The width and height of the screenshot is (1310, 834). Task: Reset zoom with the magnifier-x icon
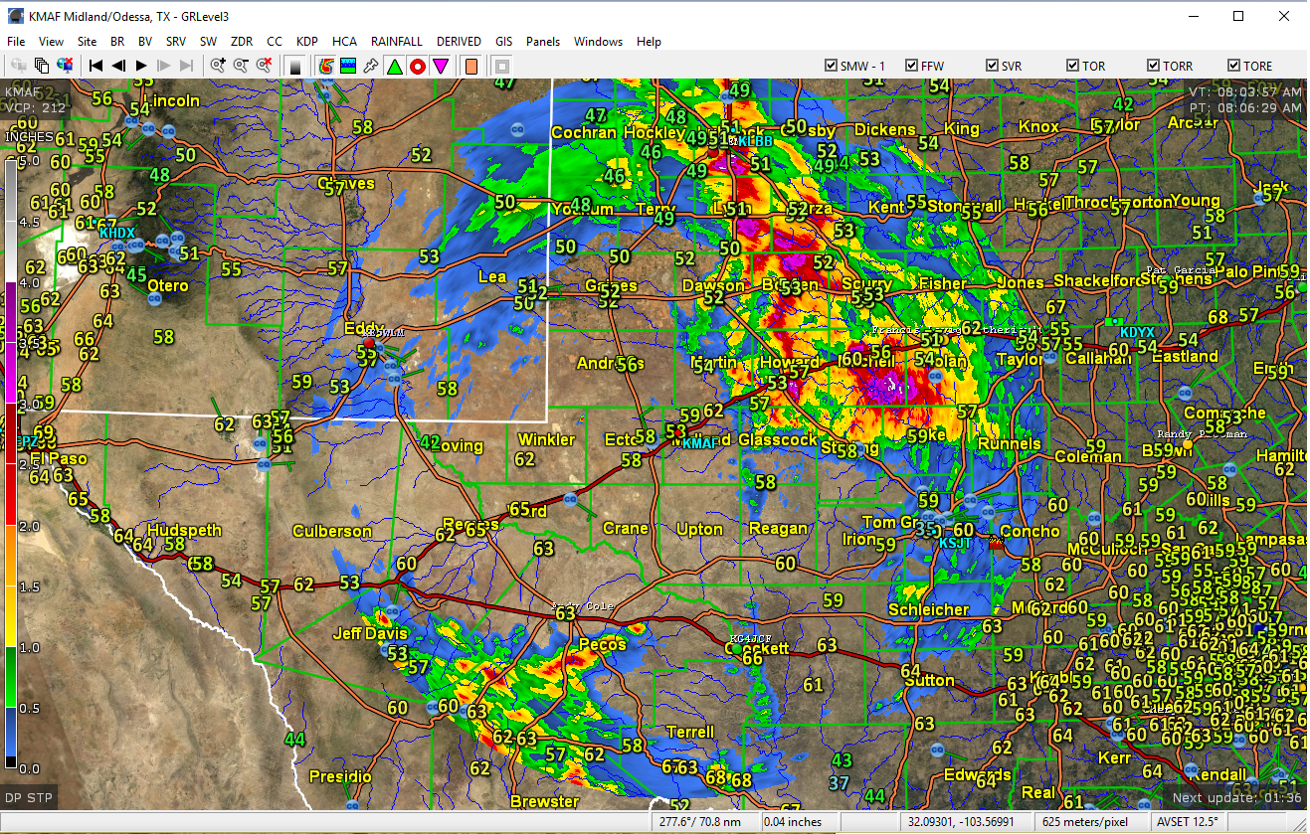tap(265, 66)
